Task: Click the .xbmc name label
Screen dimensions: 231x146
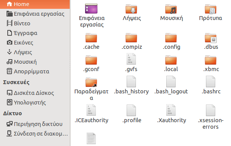Action: 211,69
